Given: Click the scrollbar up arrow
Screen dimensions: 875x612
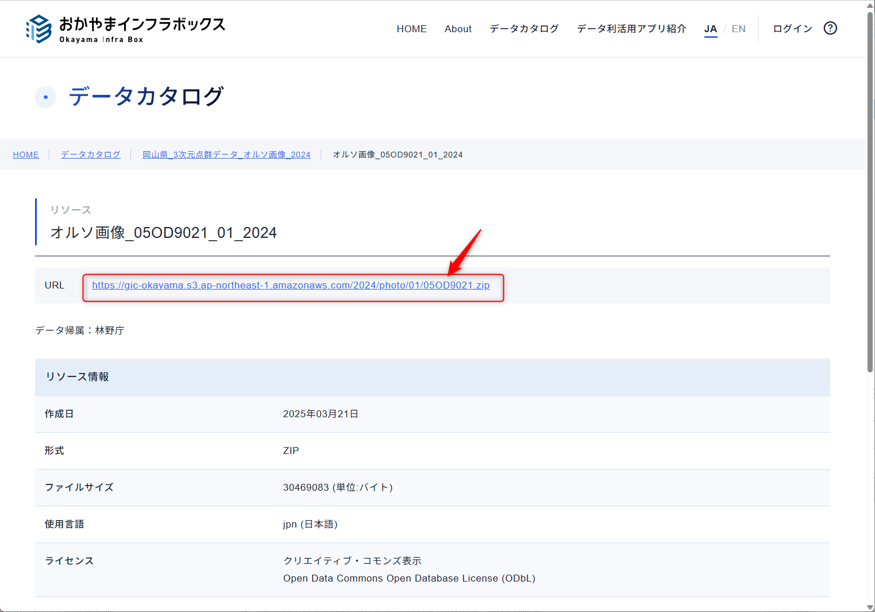Looking at the screenshot, I should (x=870, y=5).
